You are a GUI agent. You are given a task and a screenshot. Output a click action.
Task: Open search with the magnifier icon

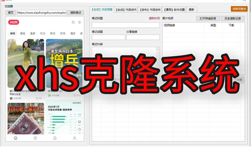[x=73, y=22]
